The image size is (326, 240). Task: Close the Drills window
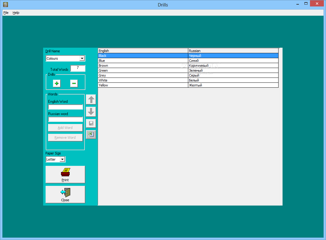(x=317, y=3)
